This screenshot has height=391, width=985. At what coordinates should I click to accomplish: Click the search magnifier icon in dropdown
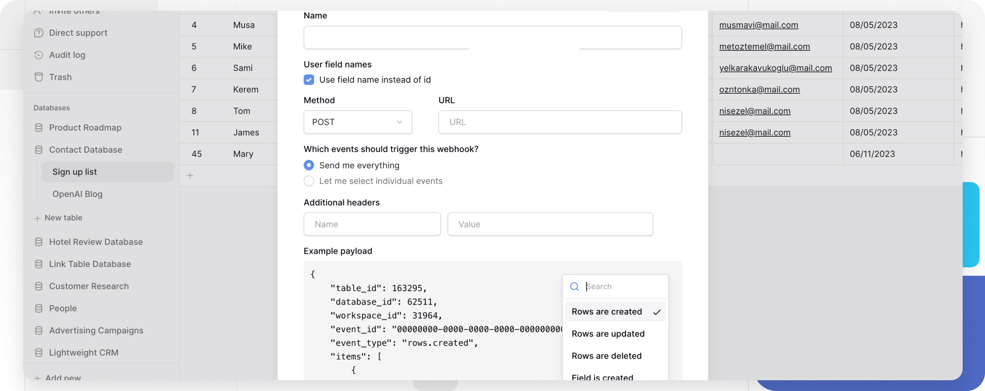click(574, 287)
